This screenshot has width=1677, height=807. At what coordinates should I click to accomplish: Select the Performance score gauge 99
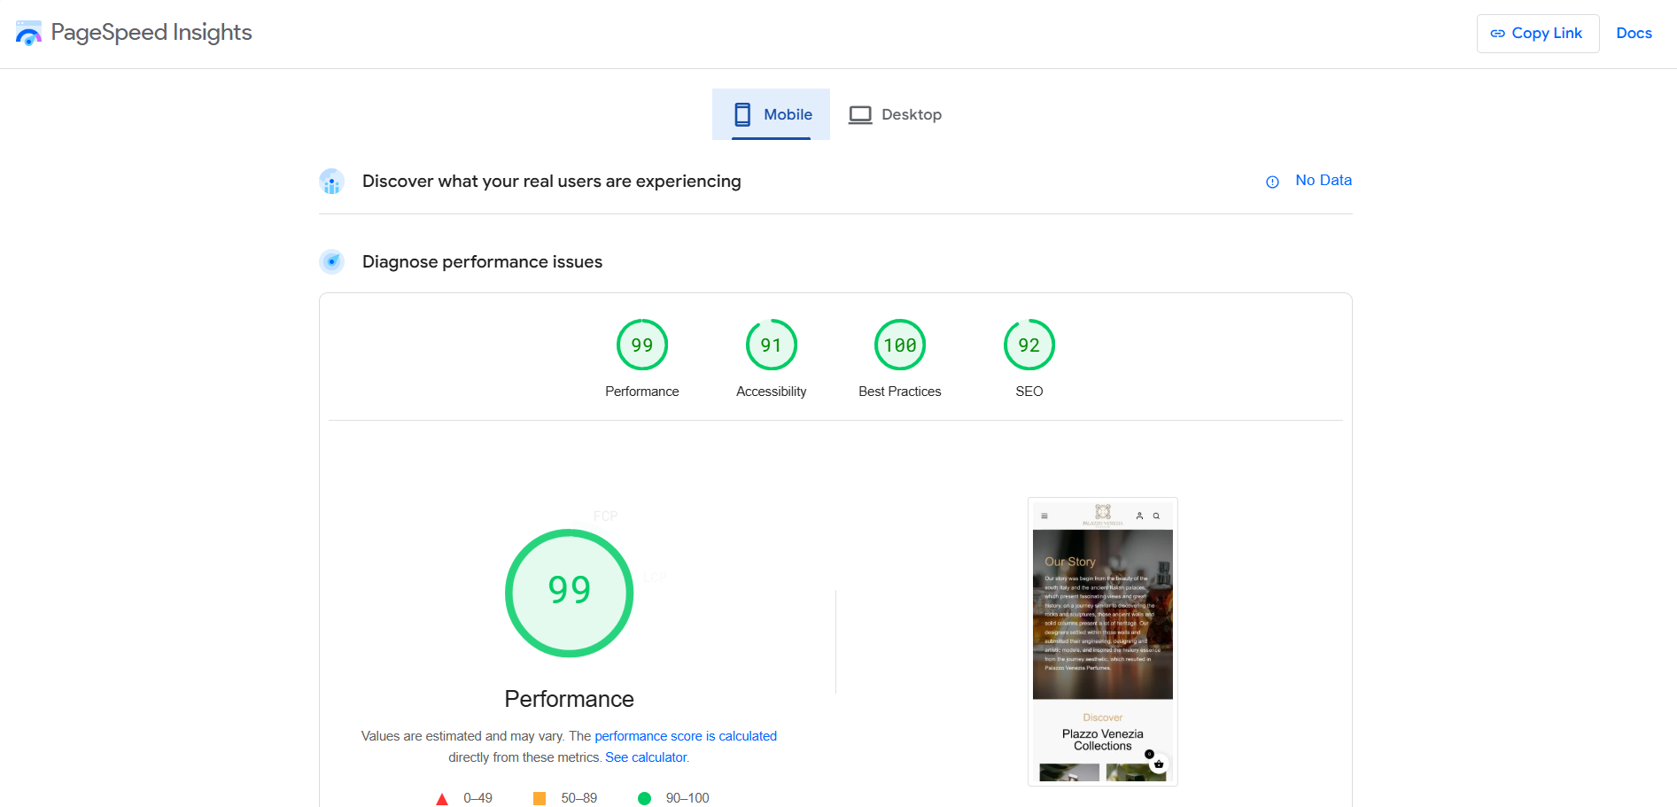tap(641, 345)
